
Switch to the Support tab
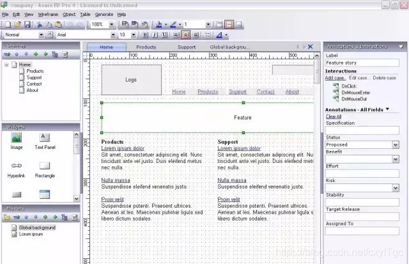[187, 47]
